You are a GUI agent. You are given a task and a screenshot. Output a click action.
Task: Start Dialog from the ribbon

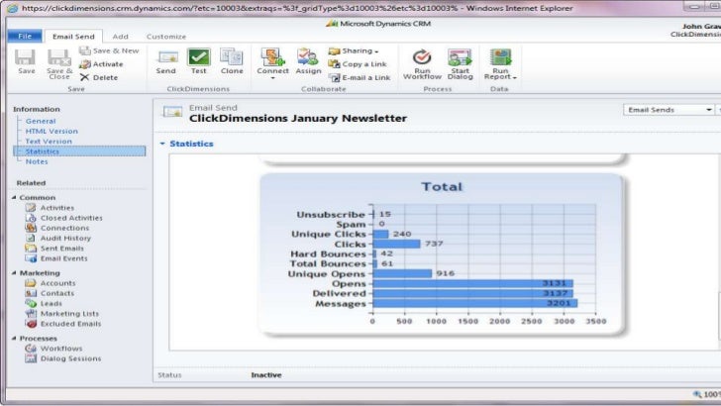(x=460, y=64)
